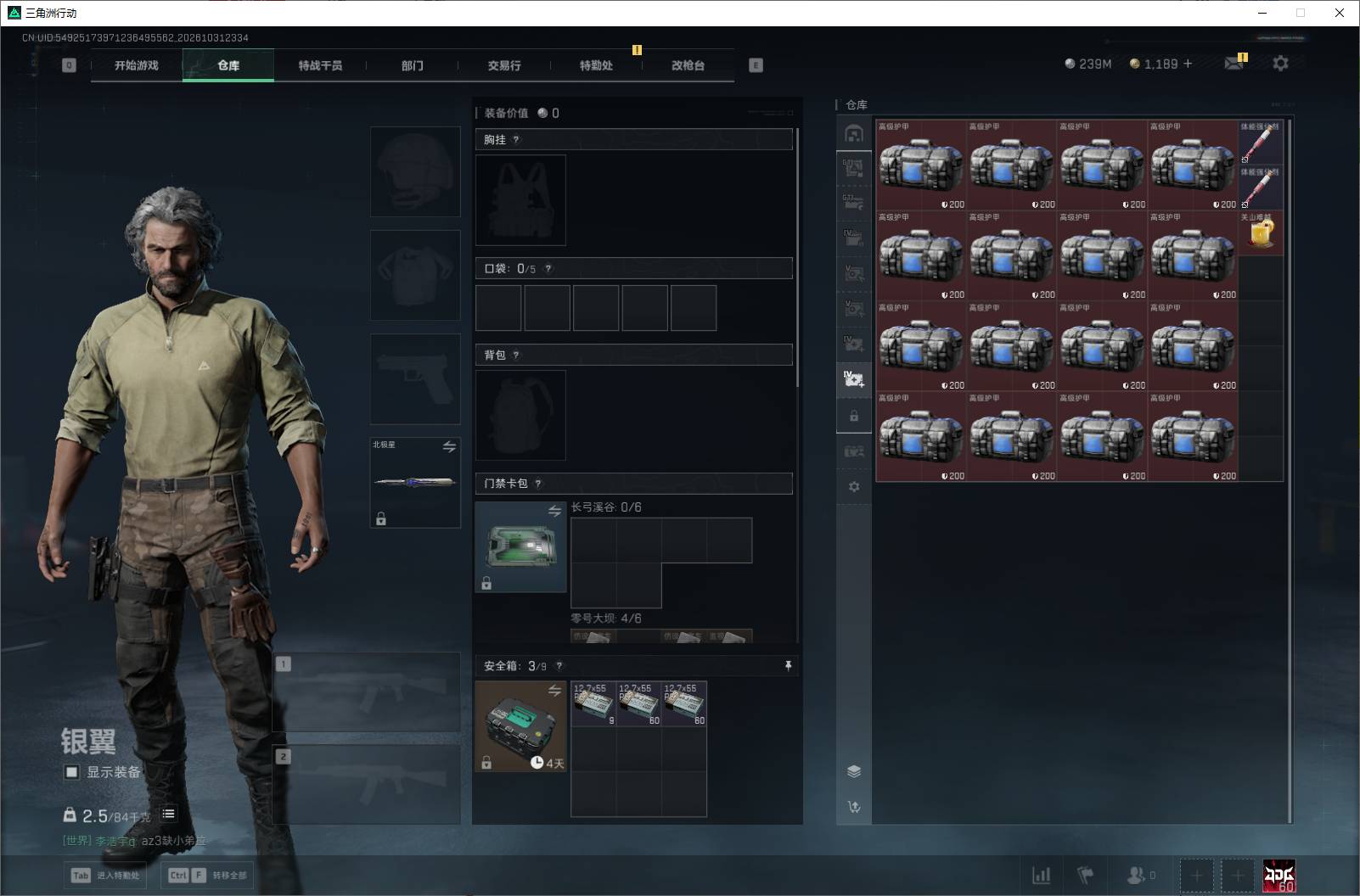Open the 交易行 tab
This screenshot has height=896, width=1360.
(x=504, y=65)
